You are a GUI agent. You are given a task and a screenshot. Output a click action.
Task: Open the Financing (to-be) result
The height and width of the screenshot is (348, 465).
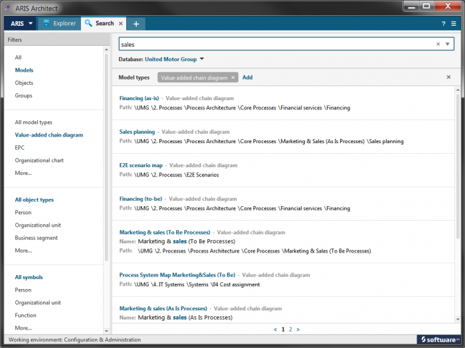point(141,199)
